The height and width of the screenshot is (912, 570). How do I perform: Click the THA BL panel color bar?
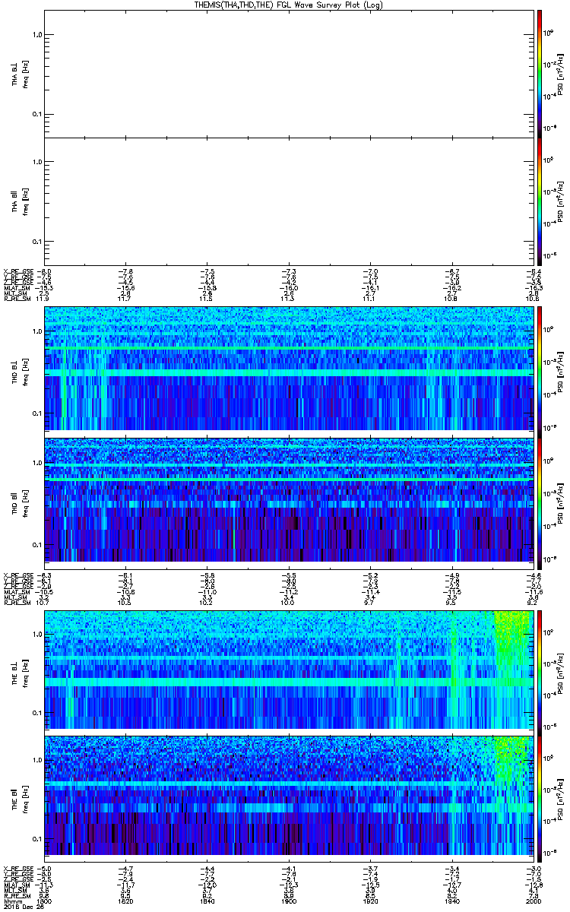[x=540, y=74]
